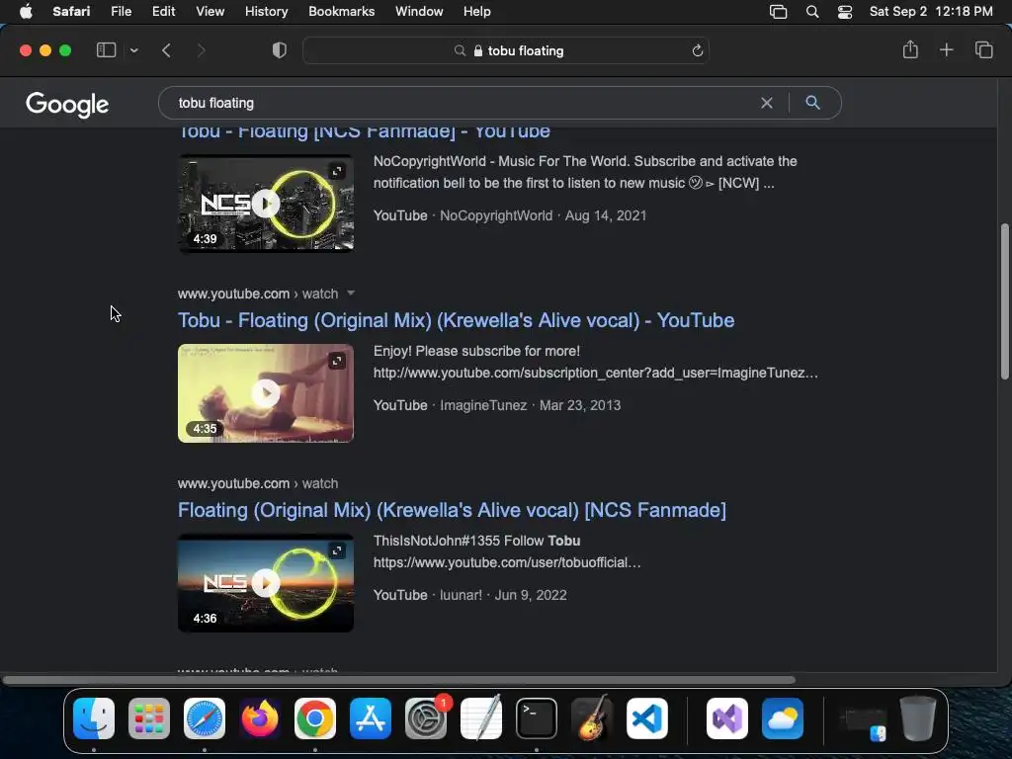Click the luunar! channel name
The image size is (1012, 759).
pyautogui.click(x=461, y=595)
